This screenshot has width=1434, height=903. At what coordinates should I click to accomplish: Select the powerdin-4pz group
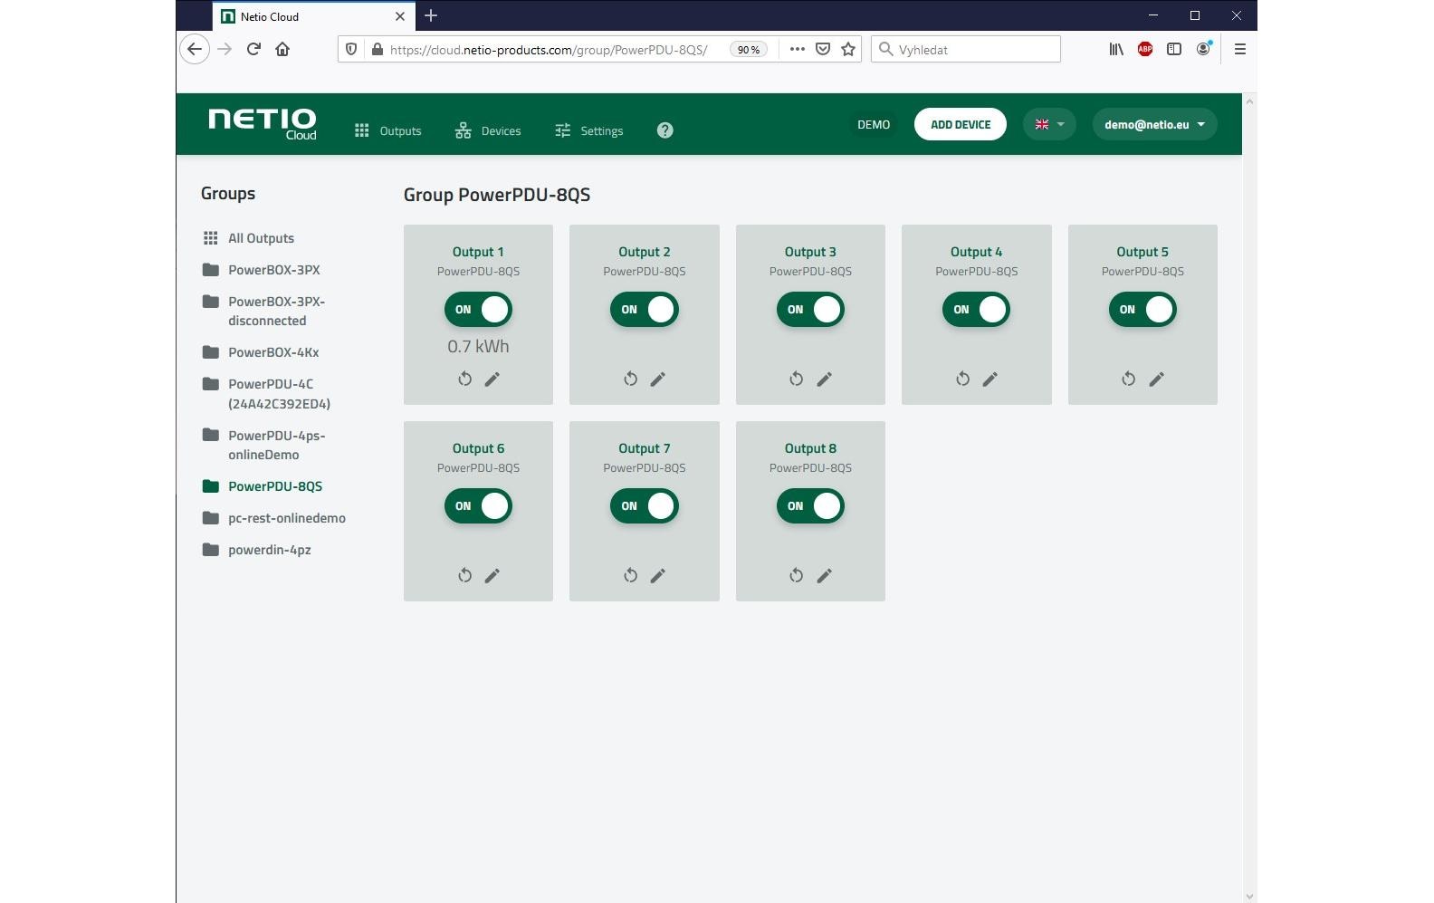coord(257,550)
